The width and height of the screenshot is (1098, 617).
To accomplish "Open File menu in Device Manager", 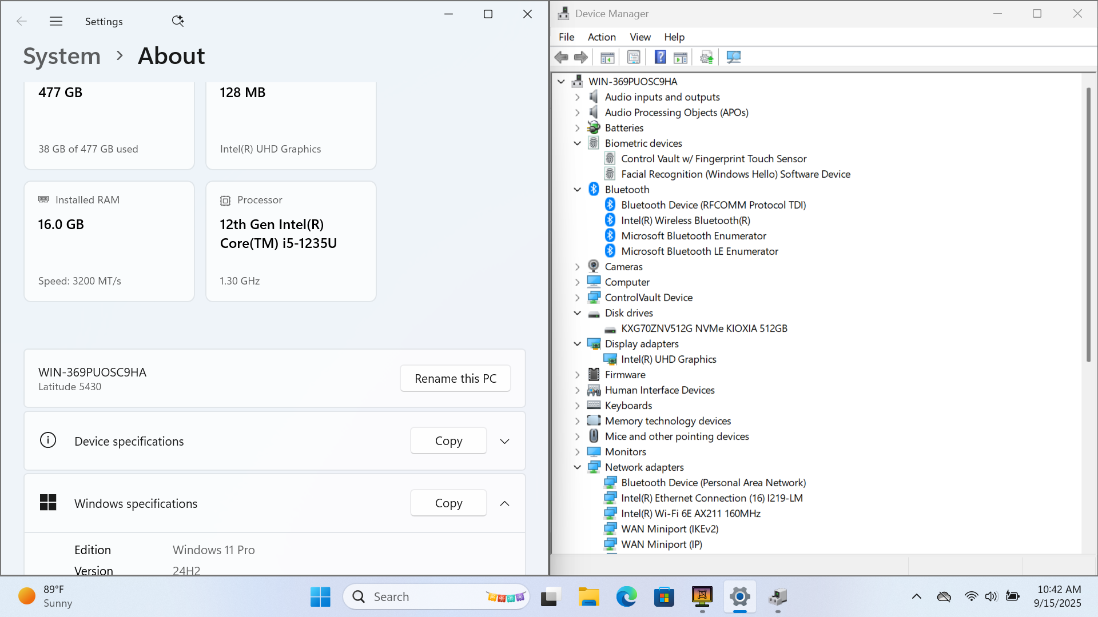I will 566,37.
